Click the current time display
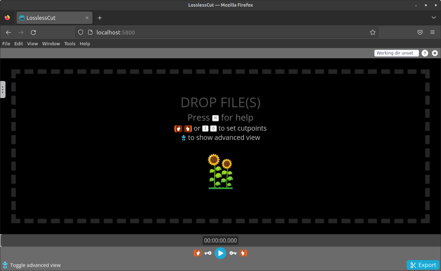Screen dimensions: 441x271 220,240
